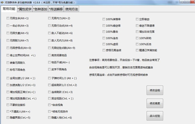The width and height of the screenshot is (195, 124).
Task: Enable *自由视角 checkbox
Action: pyautogui.click(x=49, y=105)
